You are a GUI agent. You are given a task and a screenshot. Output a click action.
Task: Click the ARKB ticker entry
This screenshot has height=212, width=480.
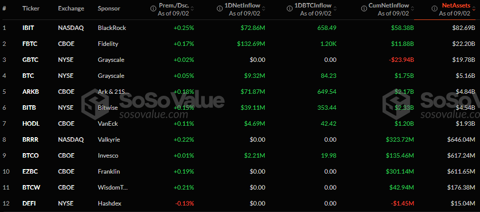coord(30,92)
